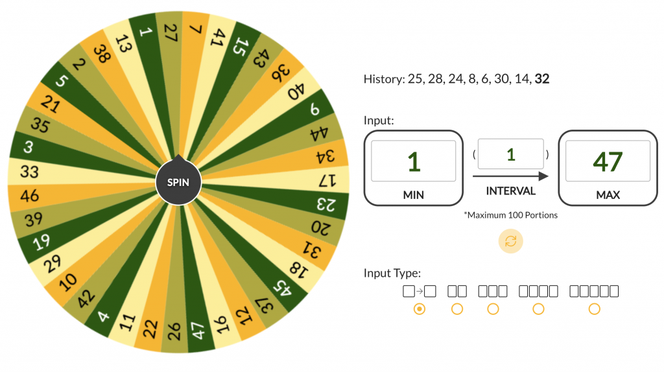Click the MIN value input field
The height and width of the screenshot is (372, 664).
click(x=414, y=161)
